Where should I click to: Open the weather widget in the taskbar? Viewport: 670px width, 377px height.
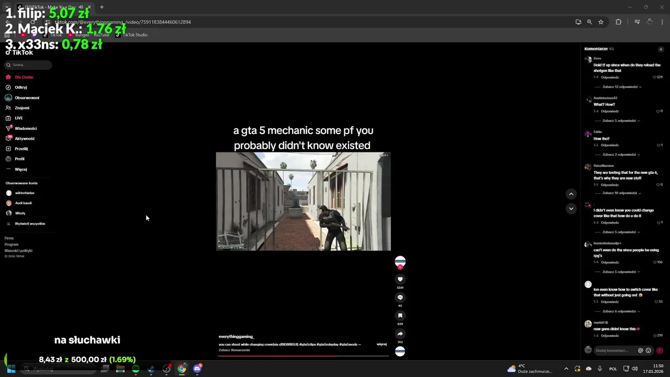pos(530,369)
